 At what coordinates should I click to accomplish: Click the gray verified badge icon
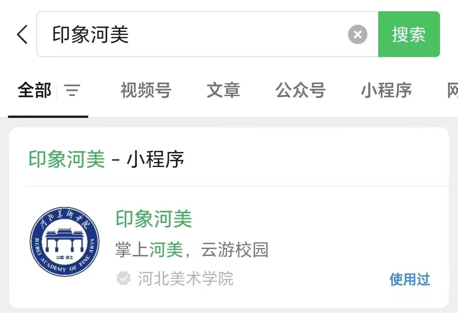click(x=123, y=279)
